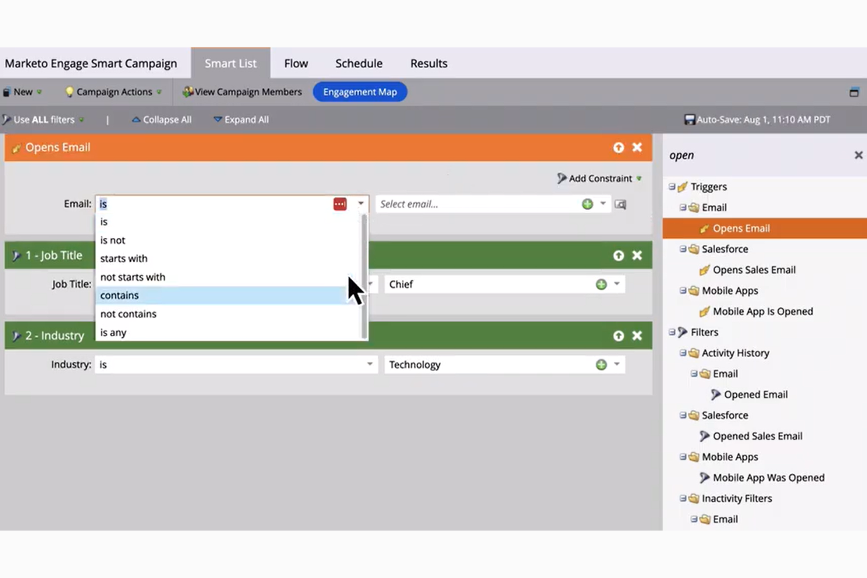
Task: Move Opens Email trigger up arrow
Action: [x=619, y=148]
